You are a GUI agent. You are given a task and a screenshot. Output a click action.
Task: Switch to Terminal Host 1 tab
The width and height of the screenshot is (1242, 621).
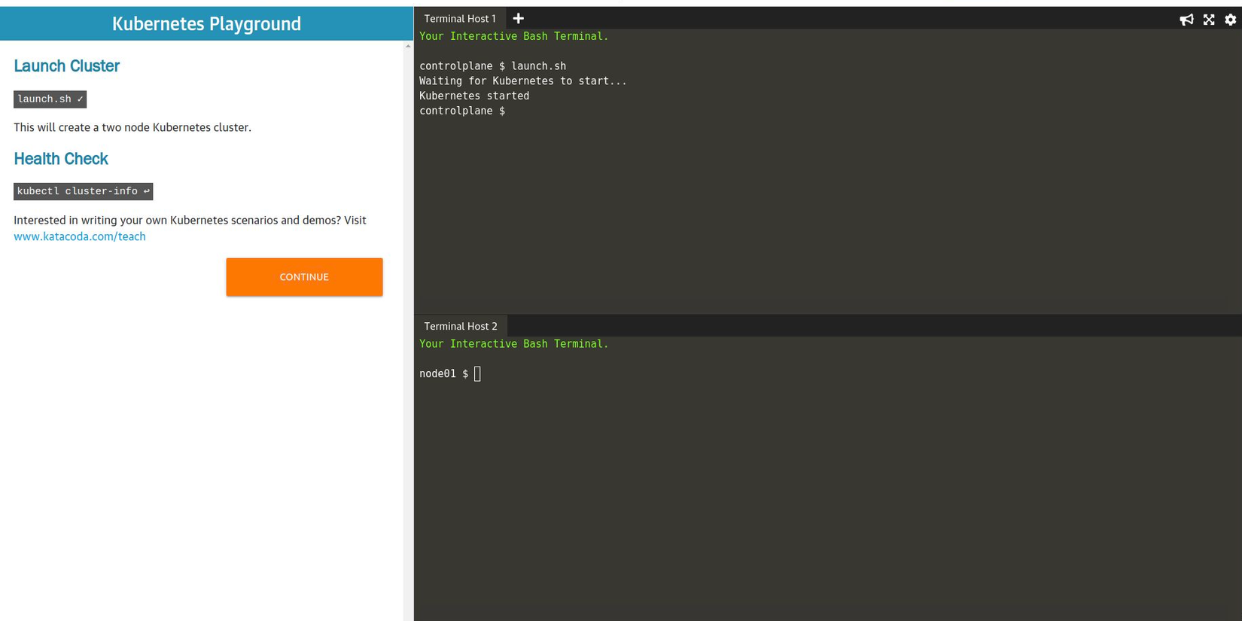(460, 19)
